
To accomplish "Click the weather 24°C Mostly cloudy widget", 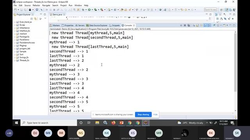I will click(190, 123).
